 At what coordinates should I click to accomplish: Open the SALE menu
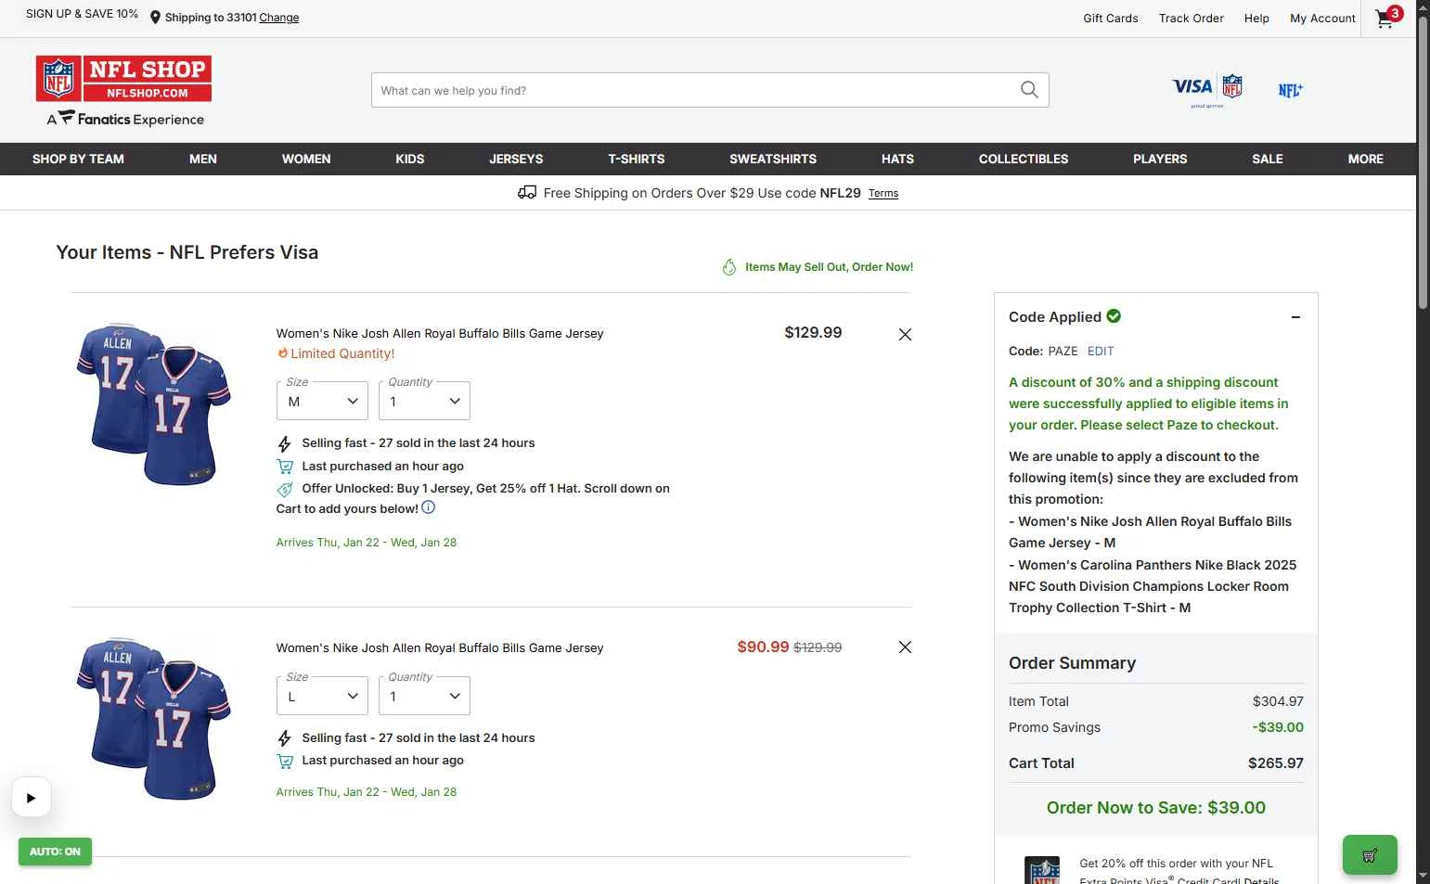pyautogui.click(x=1268, y=159)
